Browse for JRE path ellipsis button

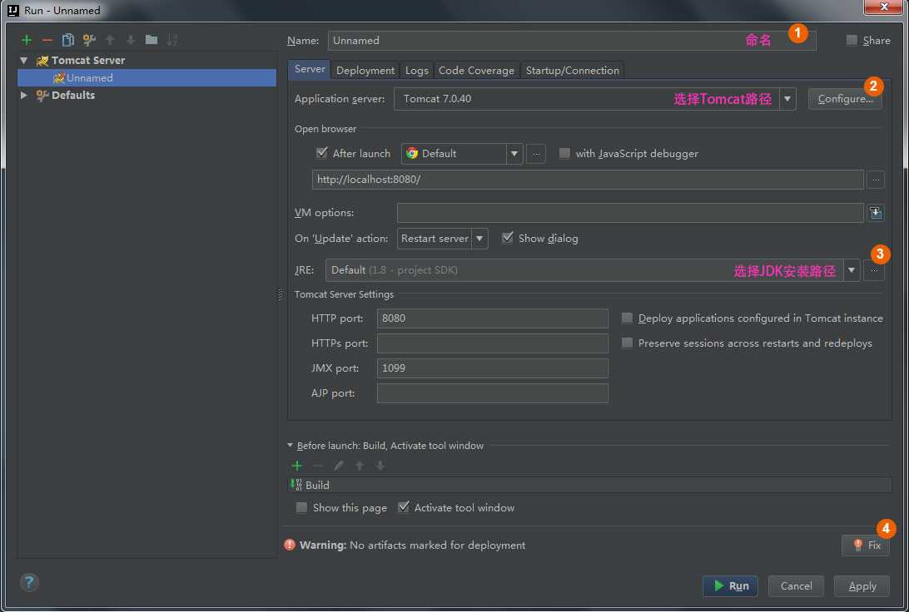pyautogui.click(x=874, y=270)
